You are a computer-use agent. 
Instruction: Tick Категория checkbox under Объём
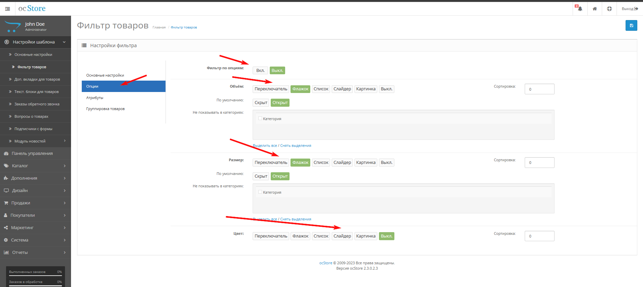pos(260,118)
